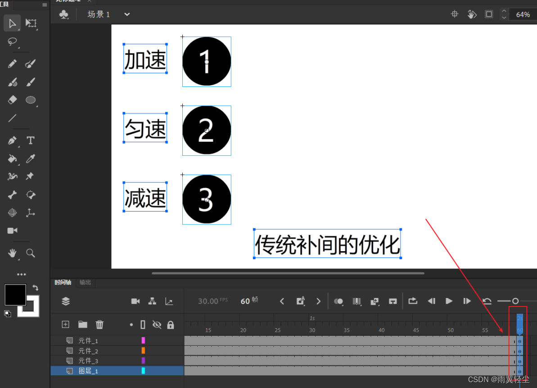Go to next keyframe
The height and width of the screenshot is (388, 537).
(319, 302)
